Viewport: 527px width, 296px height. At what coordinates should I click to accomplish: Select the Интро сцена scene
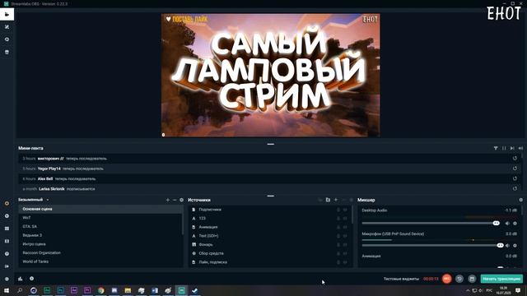tap(100, 244)
